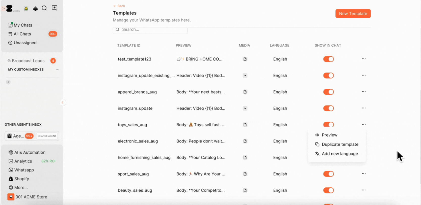Viewport: 421px width, 205px height.
Task: Toggle Show in Chat for toys_sales_aug
Action: pyautogui.click(x=328, y=124)
